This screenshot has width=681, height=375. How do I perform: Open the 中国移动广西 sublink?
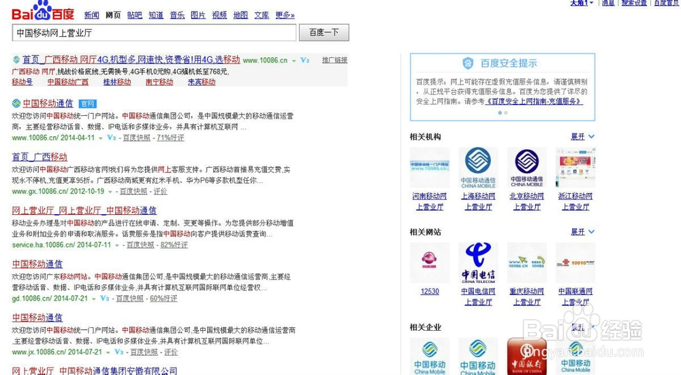67,82
